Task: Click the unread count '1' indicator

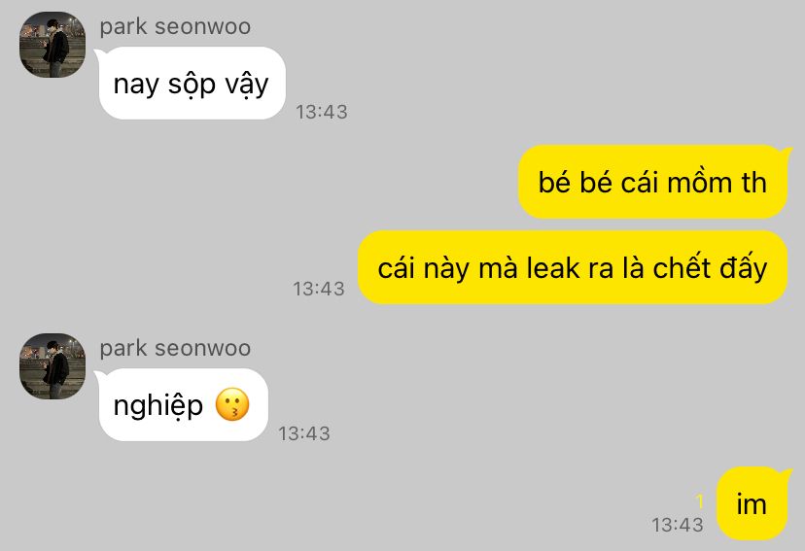Action: [x=699, y=500]
